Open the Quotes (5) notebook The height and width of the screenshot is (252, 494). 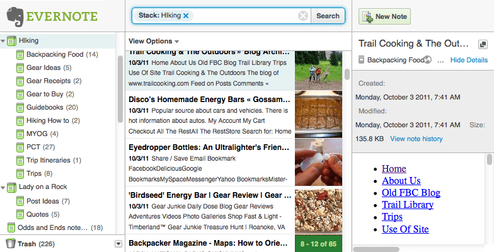(43, 214)
